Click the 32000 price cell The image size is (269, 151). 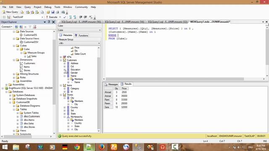(x=124, y=107)
